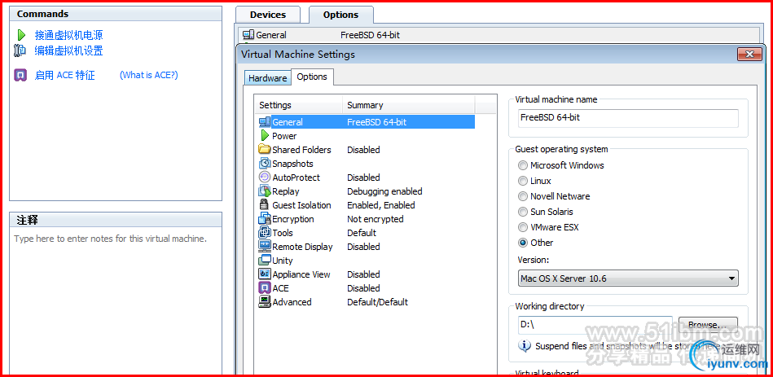This screenshot has width=773, height=377.
Task: Select the Replay row label
Action: [286, 191]
